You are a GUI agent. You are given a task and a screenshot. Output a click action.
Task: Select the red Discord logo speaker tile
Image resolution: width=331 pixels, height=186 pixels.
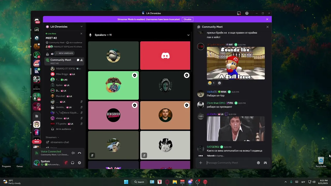pyautogui.click(x=165, y=56)
